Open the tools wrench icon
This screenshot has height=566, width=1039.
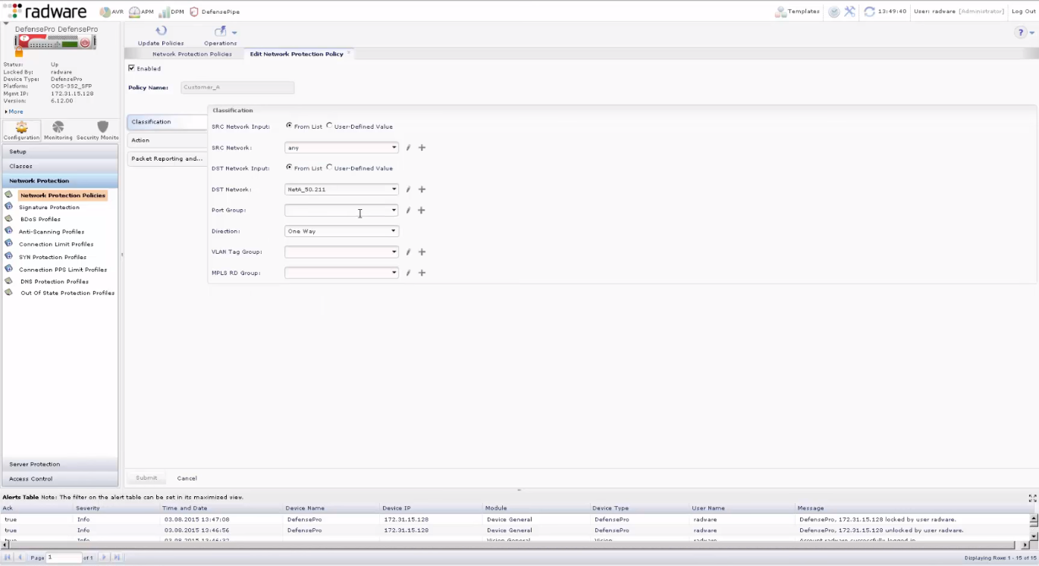point(849,11)
